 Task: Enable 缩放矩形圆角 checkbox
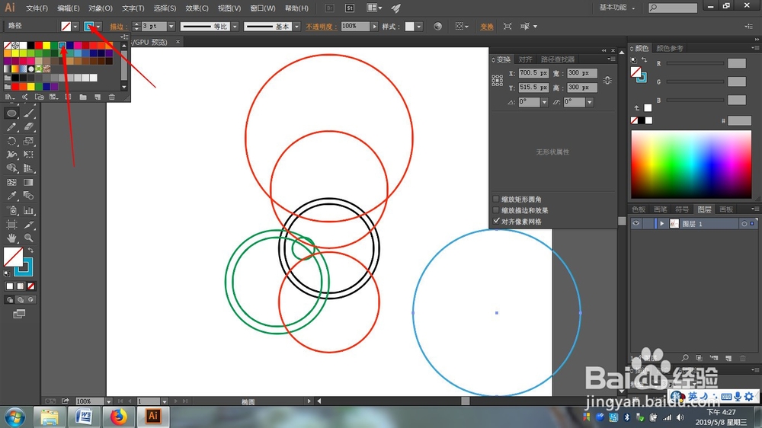496,200
